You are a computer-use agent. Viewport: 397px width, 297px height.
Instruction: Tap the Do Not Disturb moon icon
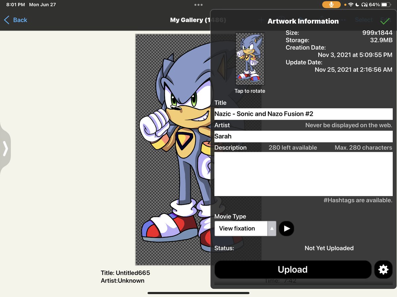coord(358,5)
